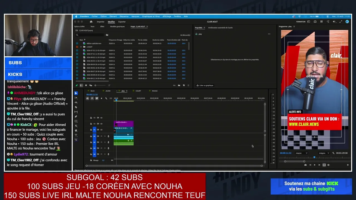Click the FORMATION button in header
The image size is (356, 200).
pyautogui.click(x=301, y=22)
